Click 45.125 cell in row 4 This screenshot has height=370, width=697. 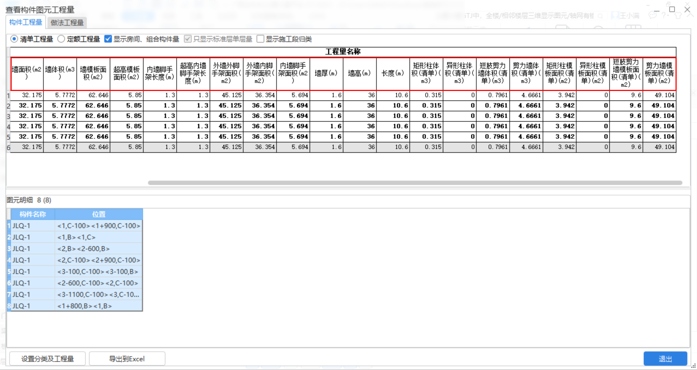pyautogui.click(x=226, y=126)
